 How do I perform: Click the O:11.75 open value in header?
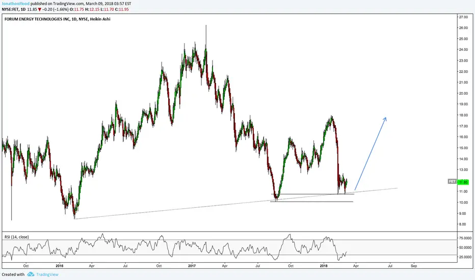77,9
